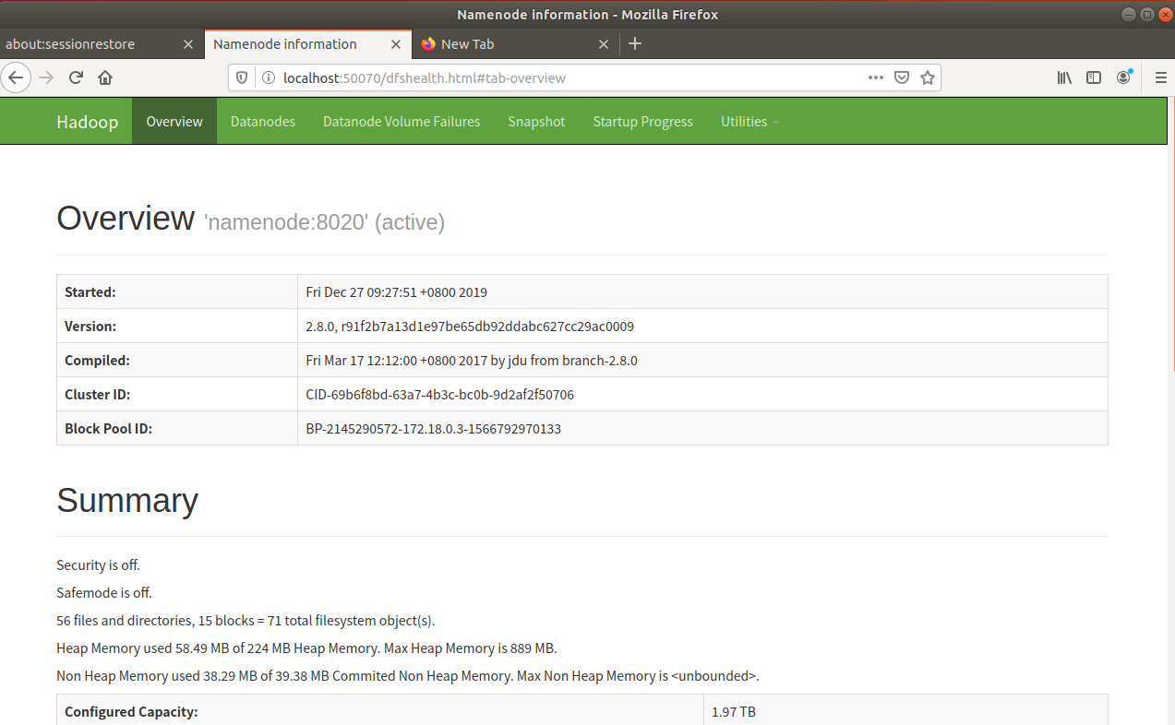
Task: Click the Version 2.8.0 value cell
Action: pyautogui.click(x=702, y=326)
